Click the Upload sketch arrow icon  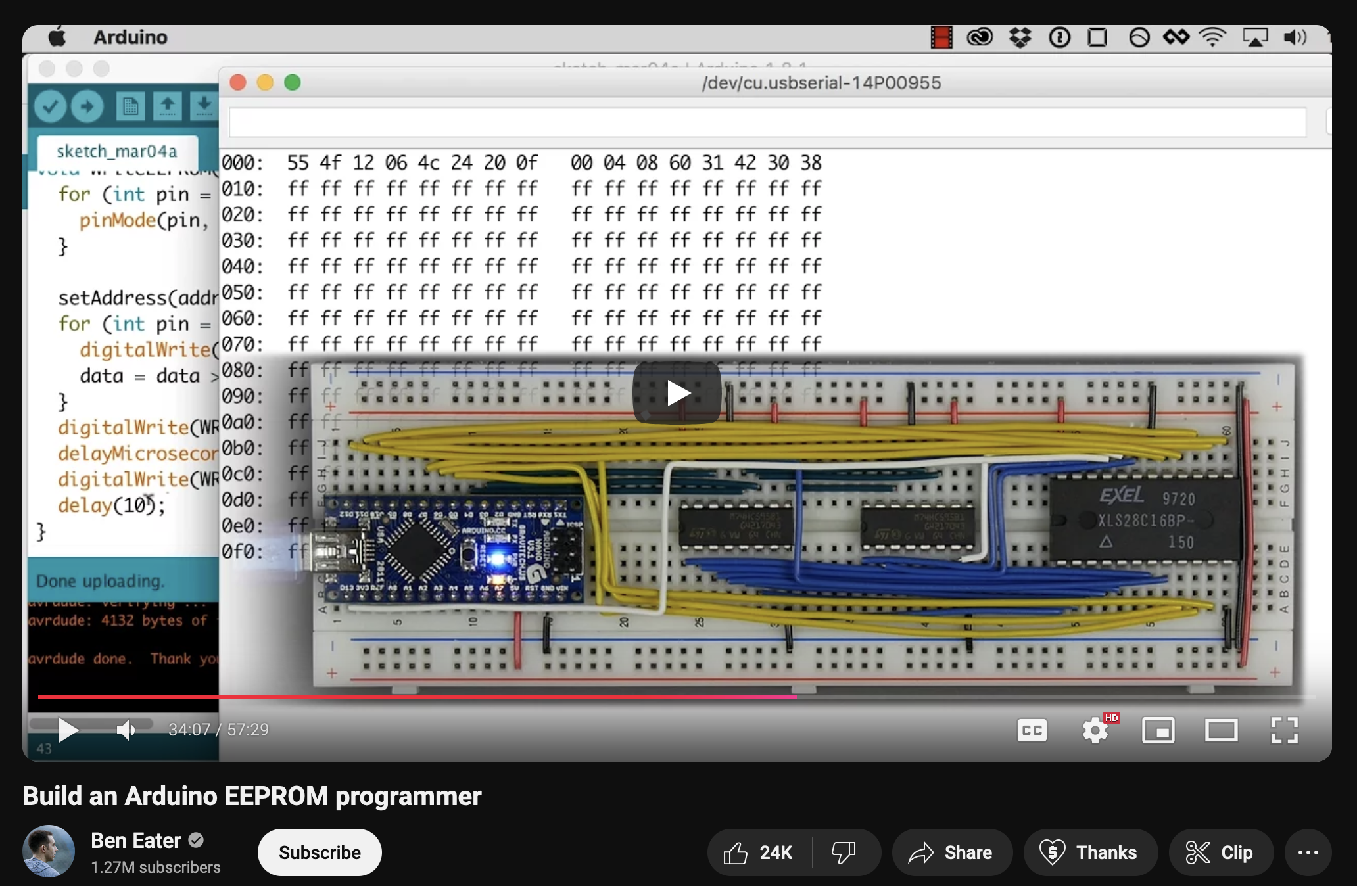pos(87,106)
